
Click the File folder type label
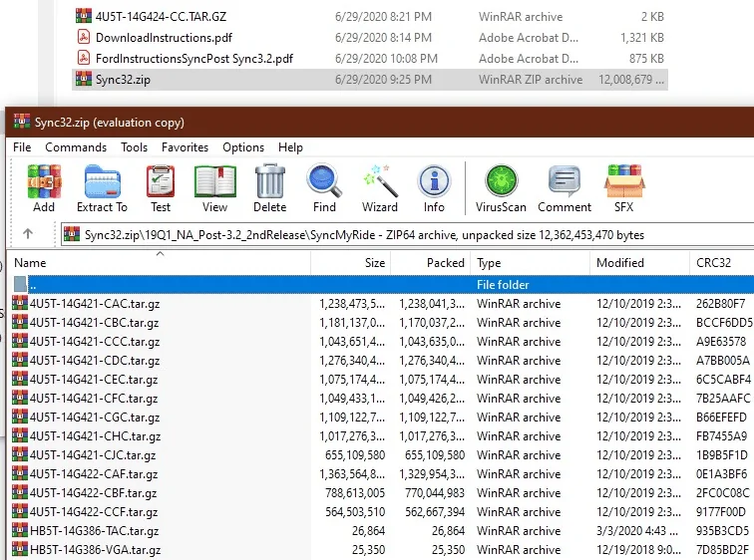pos(503,284)
